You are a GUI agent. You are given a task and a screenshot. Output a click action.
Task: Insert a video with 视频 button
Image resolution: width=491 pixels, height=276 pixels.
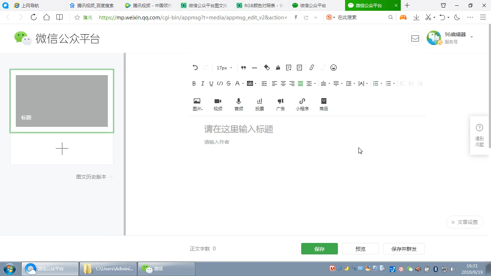tap(218, 104)
